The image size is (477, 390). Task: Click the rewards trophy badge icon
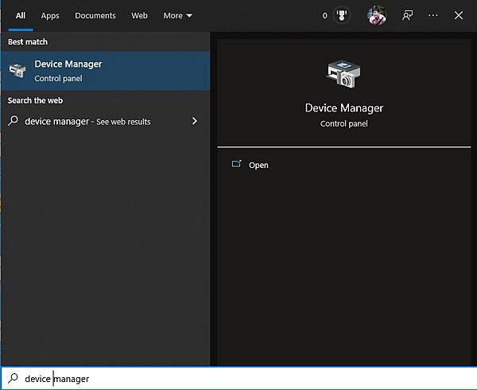(342, 15)
